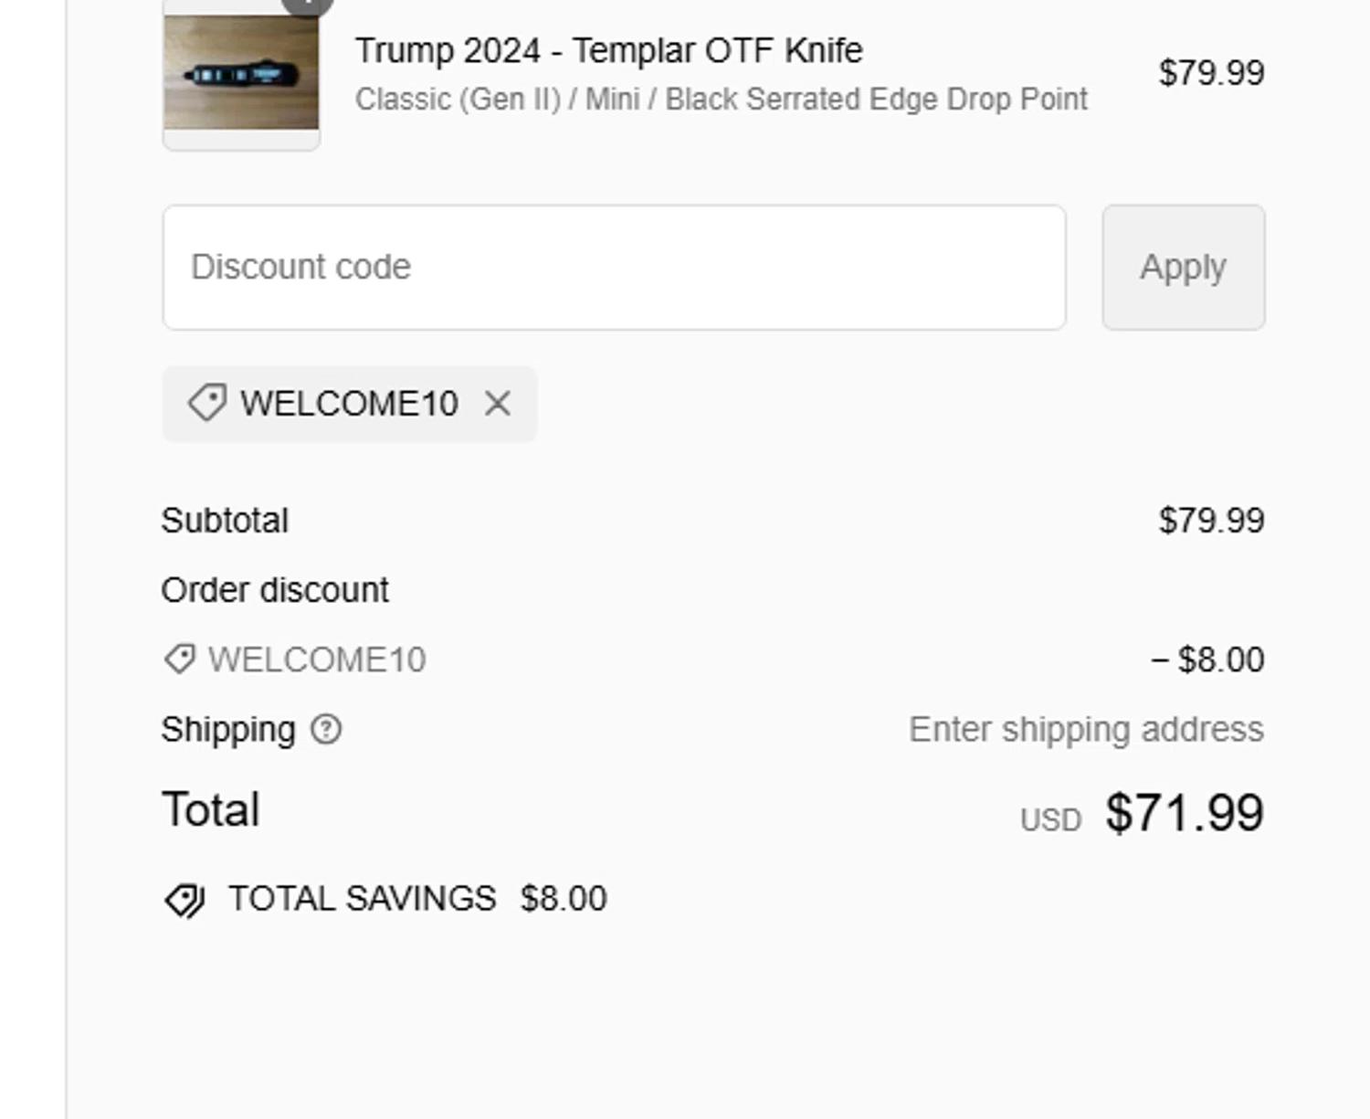
Task: Click the Order discount heading
Action: (275, 590)
